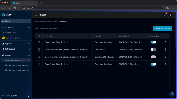Click the browser address bar
Screen dimensions: 177x99
coord(91,8)
